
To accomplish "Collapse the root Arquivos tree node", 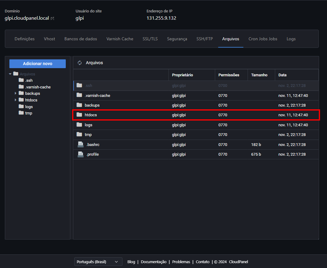I will [10, 74].
